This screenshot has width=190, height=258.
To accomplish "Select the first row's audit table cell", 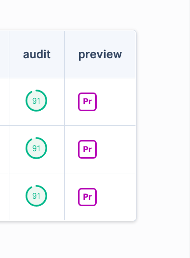I will point(37,102).
